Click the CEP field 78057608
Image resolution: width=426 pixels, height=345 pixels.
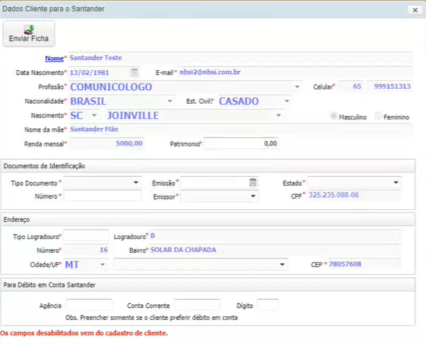[364, 264]
